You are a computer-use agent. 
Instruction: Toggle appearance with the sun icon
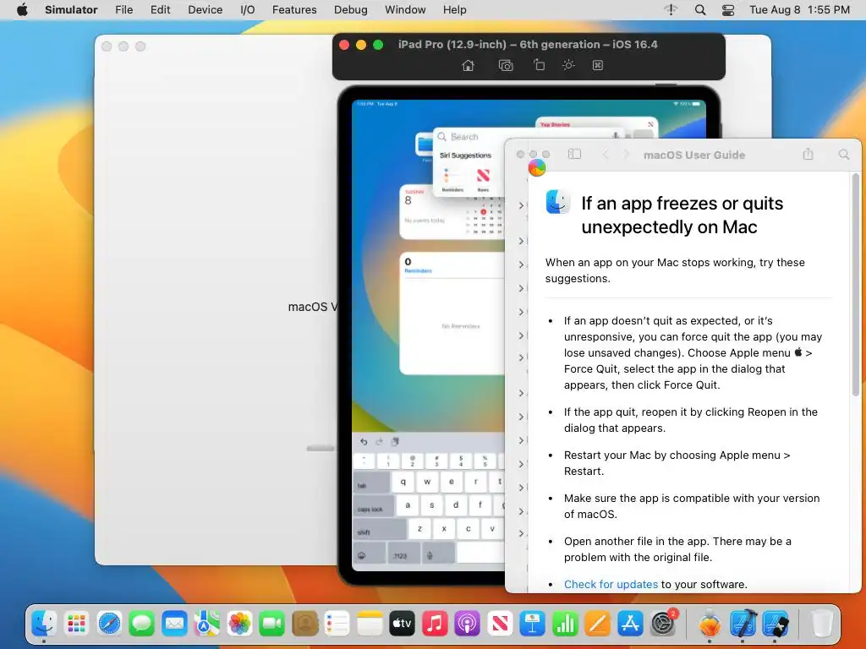coord(568,65)
